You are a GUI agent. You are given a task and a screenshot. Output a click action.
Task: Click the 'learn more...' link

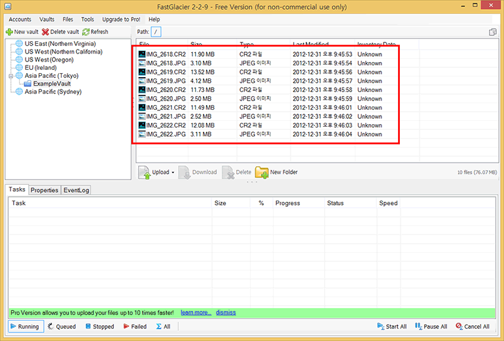pyautogui.click(x=196, y=313)
